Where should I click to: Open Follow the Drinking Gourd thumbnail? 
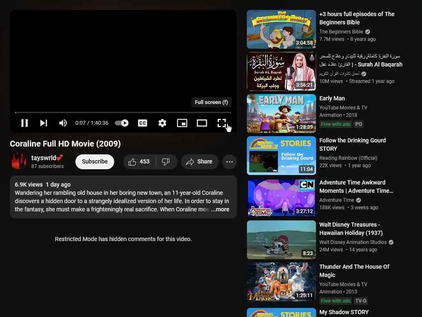coord(281,156)
